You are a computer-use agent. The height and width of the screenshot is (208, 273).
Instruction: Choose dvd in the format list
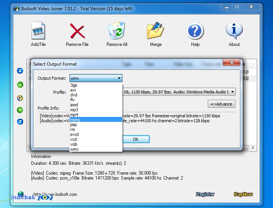point(96,95)
